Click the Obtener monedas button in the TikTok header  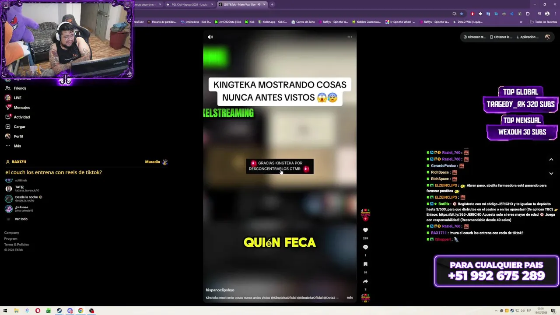475,37
